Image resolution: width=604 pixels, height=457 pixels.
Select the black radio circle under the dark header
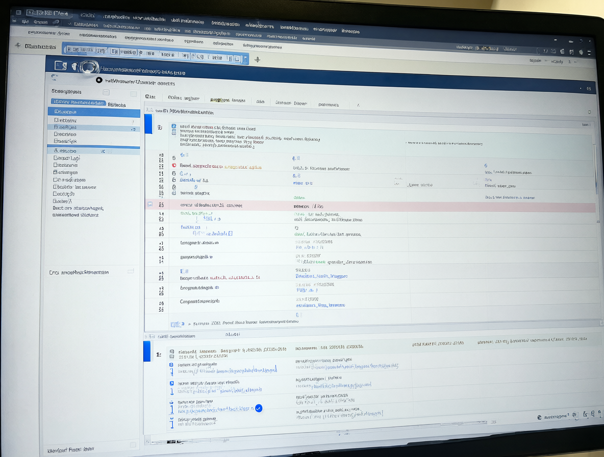tap(99, 80)
